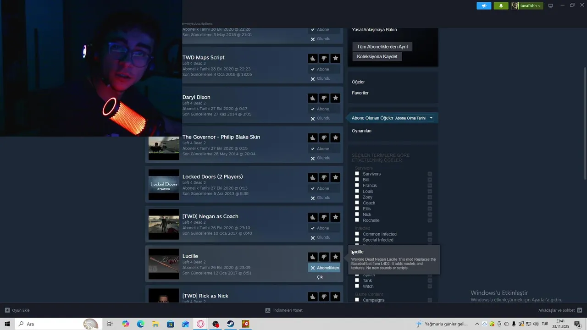Favorite The Governor skin with star icon
The image size is (587, 330).
(x=336, y=138)
